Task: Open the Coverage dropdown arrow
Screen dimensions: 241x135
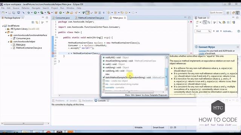Action: 45,13
